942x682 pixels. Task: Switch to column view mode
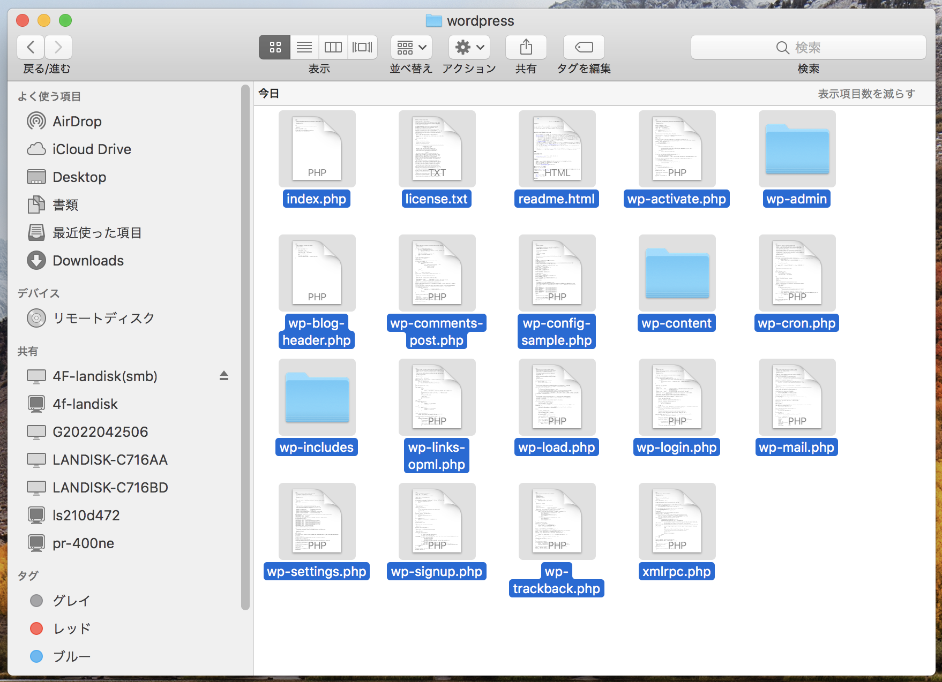[x=333, y=48]
